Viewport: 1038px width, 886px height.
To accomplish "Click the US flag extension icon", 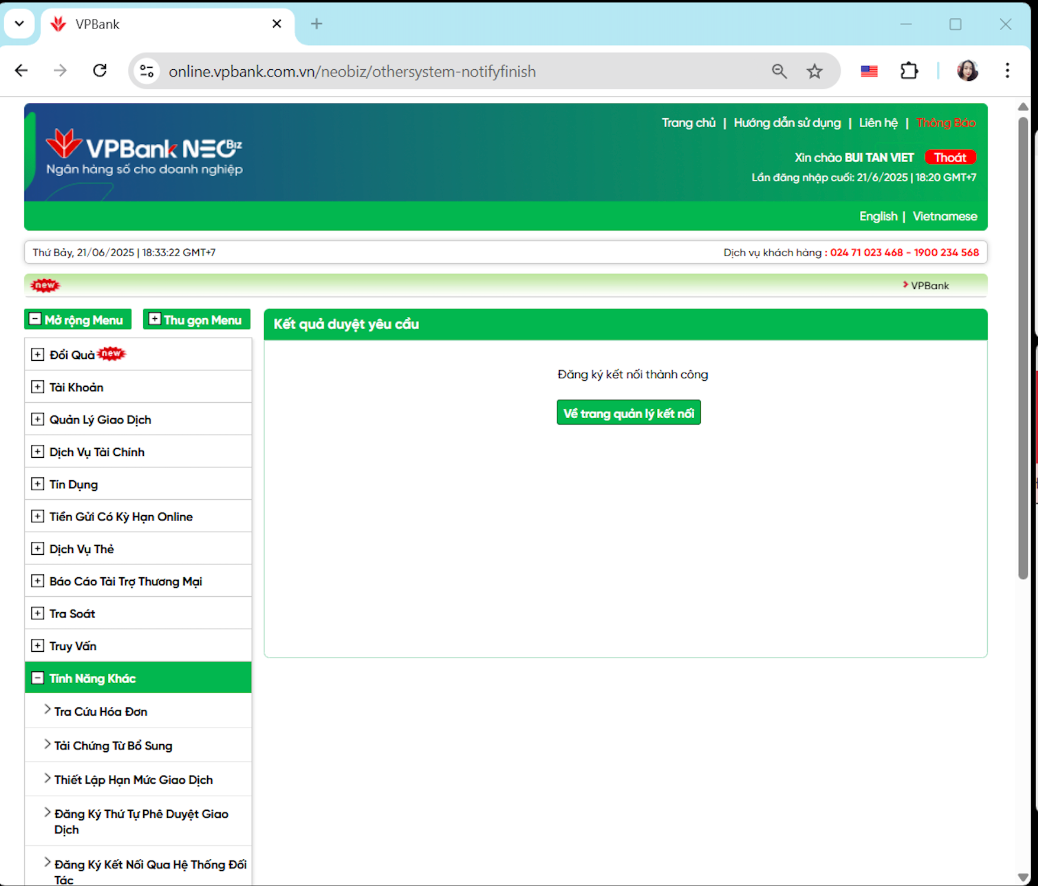I will coord(869,72).
